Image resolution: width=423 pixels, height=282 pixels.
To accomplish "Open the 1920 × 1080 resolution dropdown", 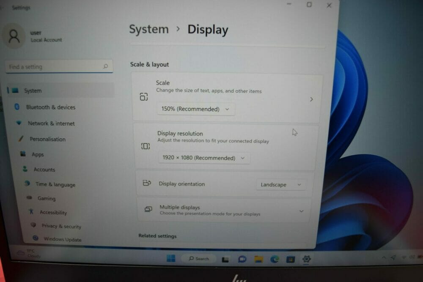I will point(204,158).
